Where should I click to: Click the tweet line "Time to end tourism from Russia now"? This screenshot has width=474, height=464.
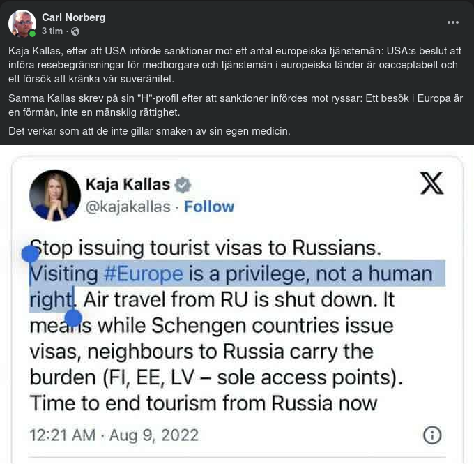(x=204, y=403)
